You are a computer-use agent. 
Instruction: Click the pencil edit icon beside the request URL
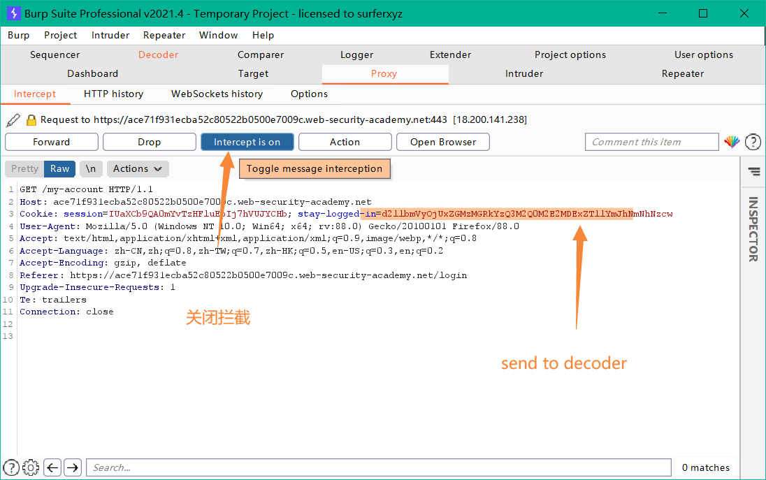tap(13, 119)
